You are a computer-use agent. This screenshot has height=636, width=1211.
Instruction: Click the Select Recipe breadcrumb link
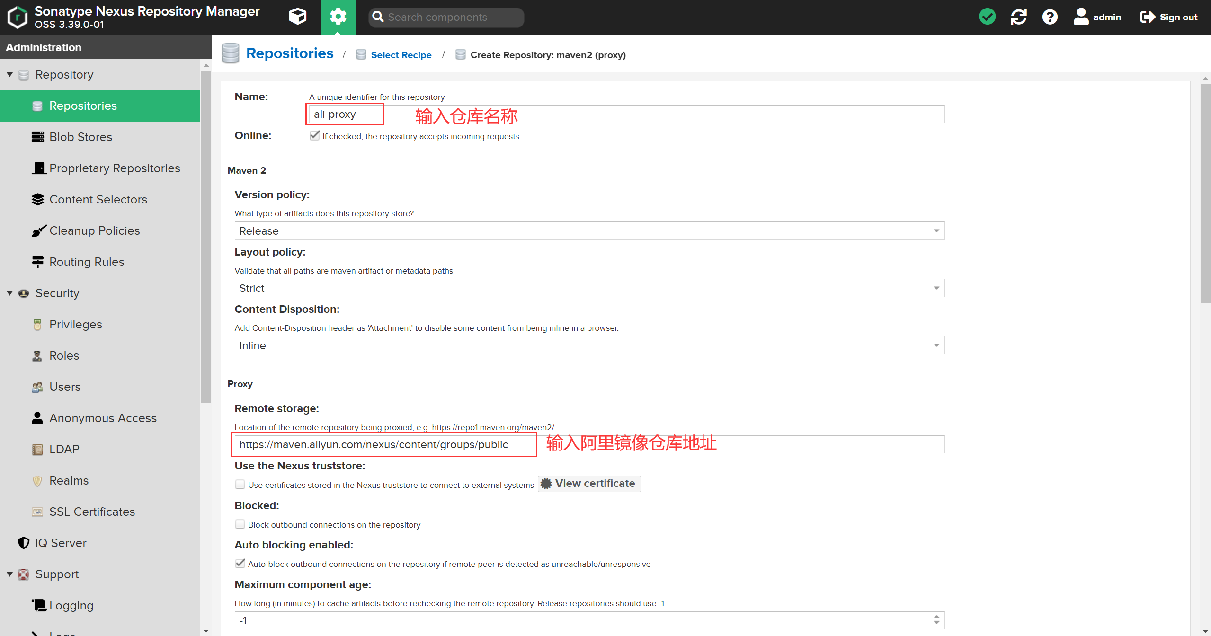pyautogui.click(x=401, y=55)
